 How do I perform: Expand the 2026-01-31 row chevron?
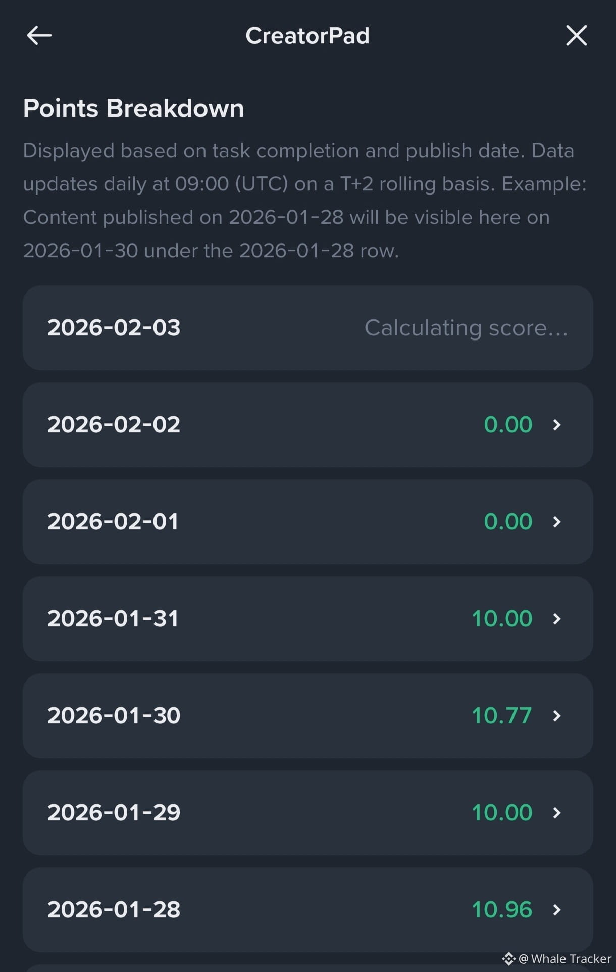click(556, 619)
